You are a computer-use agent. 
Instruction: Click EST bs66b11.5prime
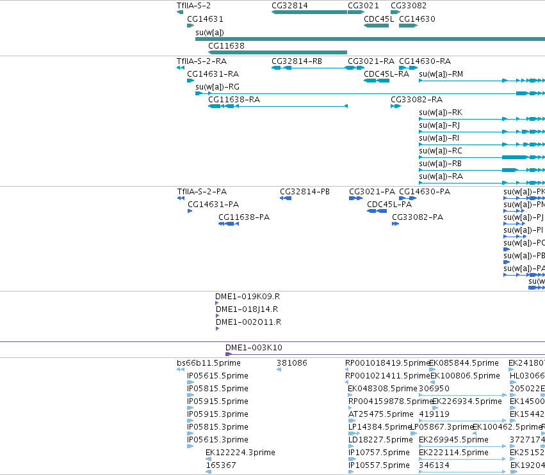209,363
